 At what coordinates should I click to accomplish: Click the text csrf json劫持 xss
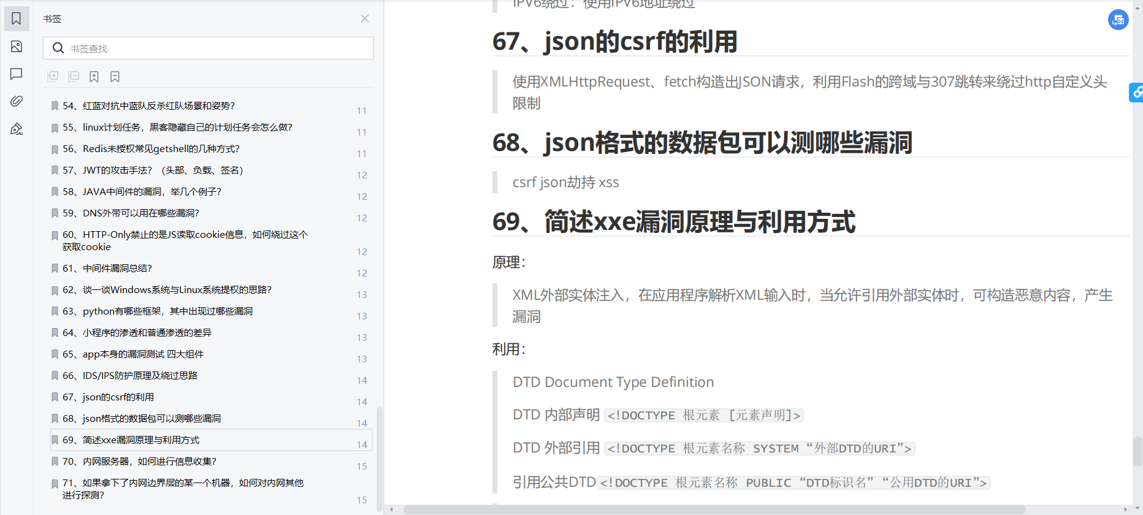tap(566, 182)
